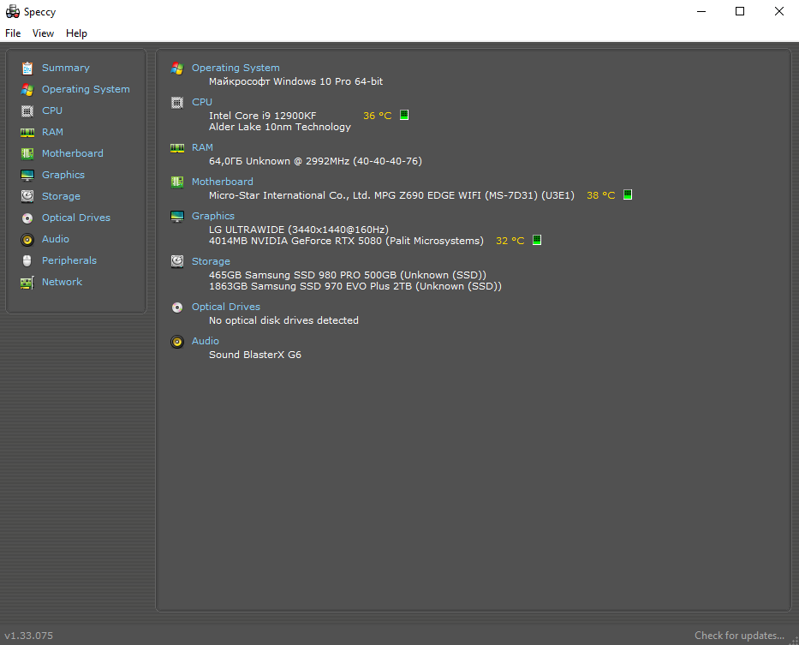Viewport: 799px width, 645px height.
Task: Click the RAM stick icon in sidebar
Action: [x=27, y=133]
